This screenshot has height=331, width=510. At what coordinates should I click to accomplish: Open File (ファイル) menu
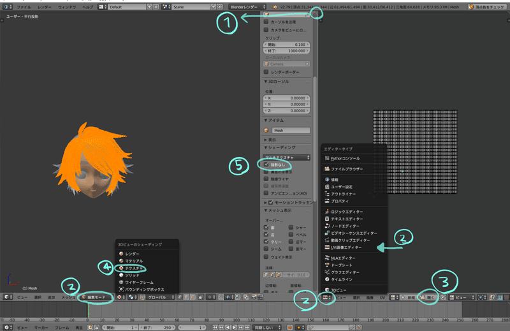tap(24, 7)
